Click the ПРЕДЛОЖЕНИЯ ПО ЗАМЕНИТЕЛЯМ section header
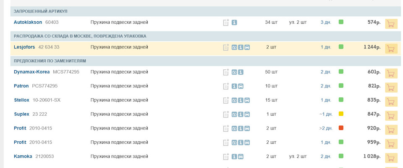The height and width of the screenshot is (168, 403). pos(206,61)
